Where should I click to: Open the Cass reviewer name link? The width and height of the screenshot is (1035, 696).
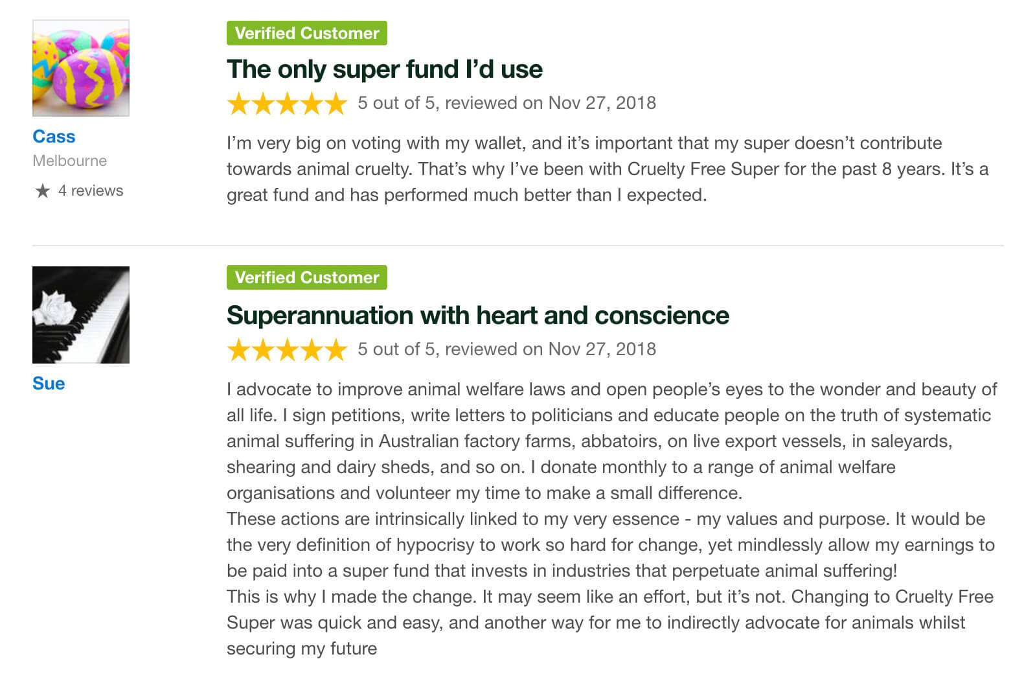click(54, 137)
